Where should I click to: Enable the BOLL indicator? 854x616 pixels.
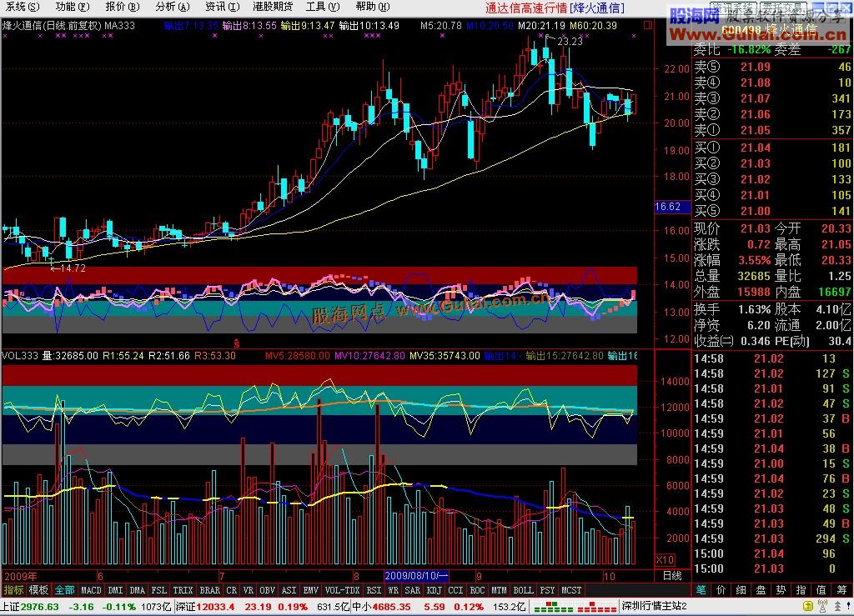click(523, 590)
